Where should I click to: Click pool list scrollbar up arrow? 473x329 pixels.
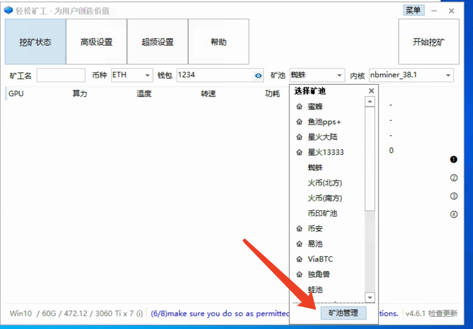tap(370, 102)
